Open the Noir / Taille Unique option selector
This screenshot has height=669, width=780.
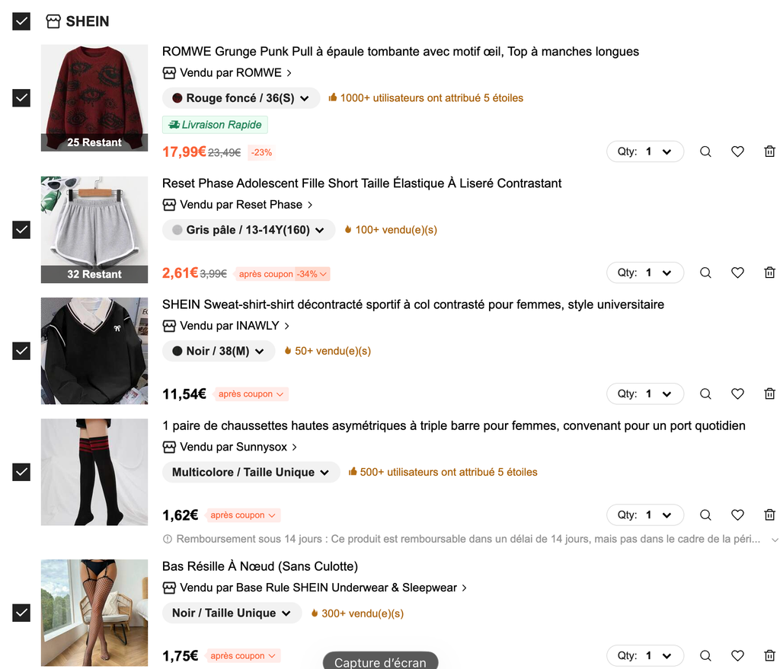coord(232,613)
